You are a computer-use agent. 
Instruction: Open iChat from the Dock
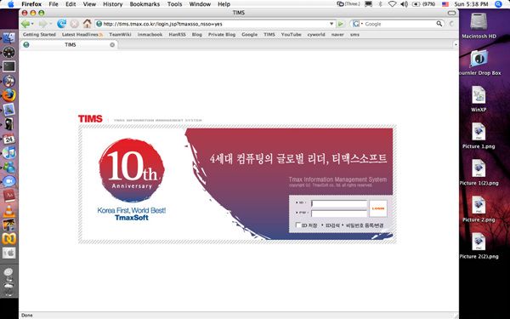8,181
